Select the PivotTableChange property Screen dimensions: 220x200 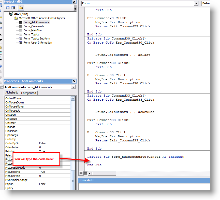coord(17,180)
